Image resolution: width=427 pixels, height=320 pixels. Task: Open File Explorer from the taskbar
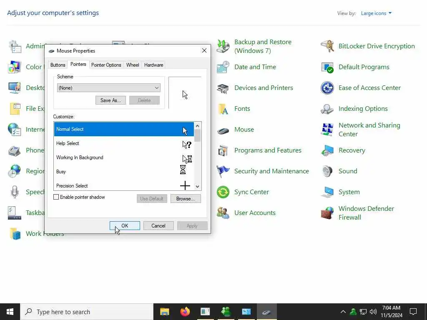pyautogui.click(x=164, y=312)
